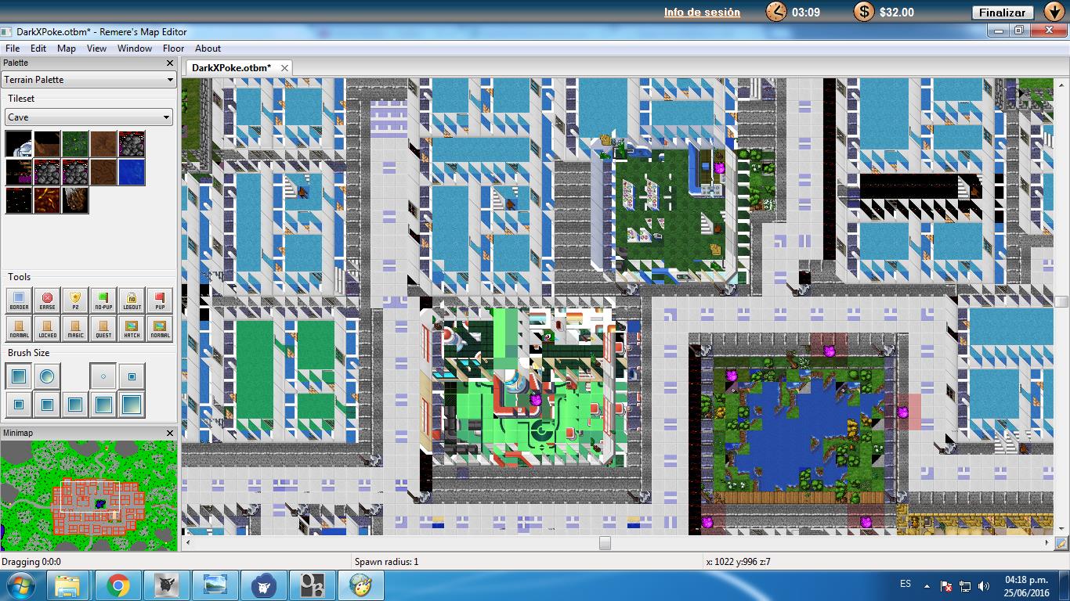Screen dimensions: 1070x601
Task: Open the Edit menu
Action: pos(38,49)
